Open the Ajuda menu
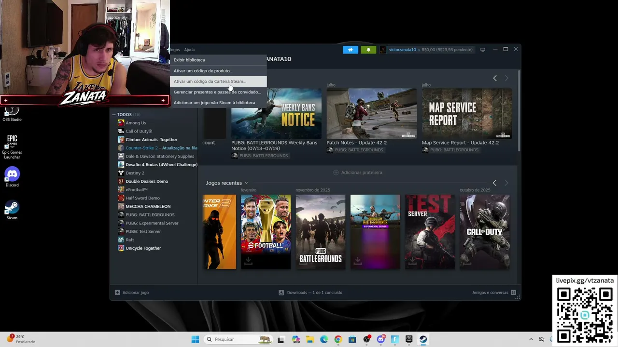 [x=189, y=50]
